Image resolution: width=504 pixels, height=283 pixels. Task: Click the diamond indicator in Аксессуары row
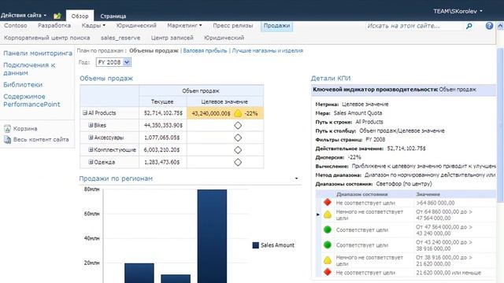tap(238, 138)
